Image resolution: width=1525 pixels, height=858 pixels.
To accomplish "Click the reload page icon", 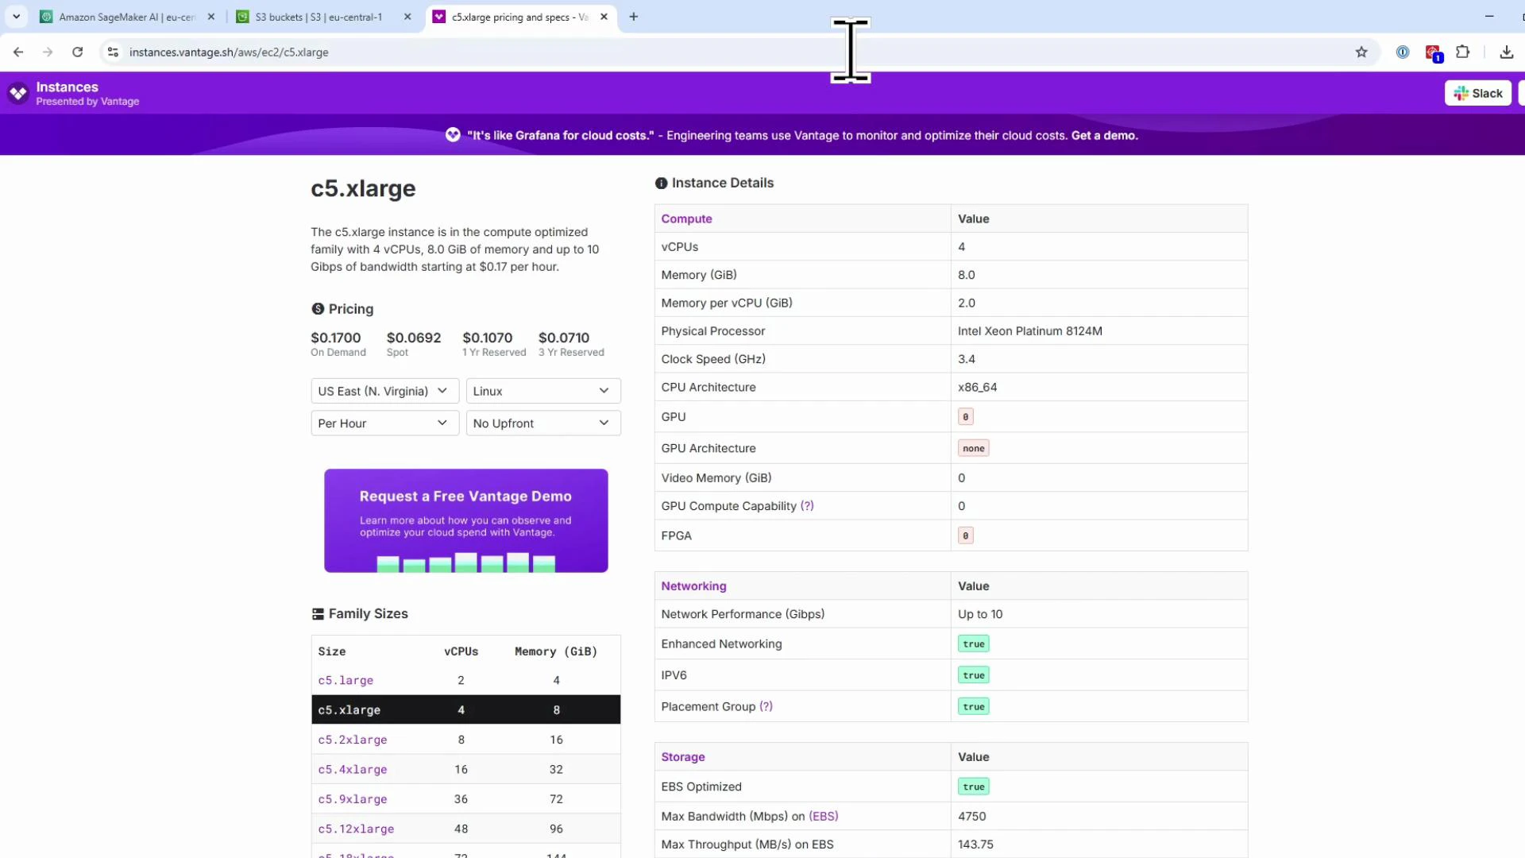I will pos(77,52).
